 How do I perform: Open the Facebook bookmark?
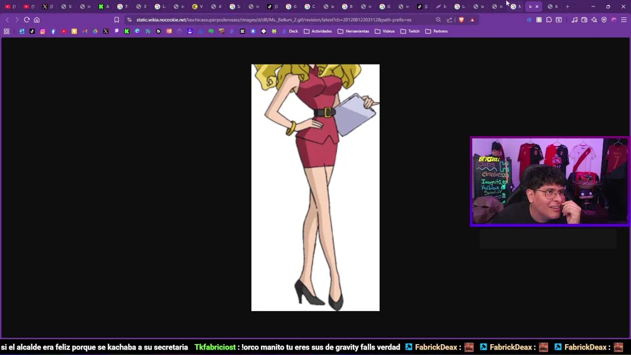tap(53, 31)
